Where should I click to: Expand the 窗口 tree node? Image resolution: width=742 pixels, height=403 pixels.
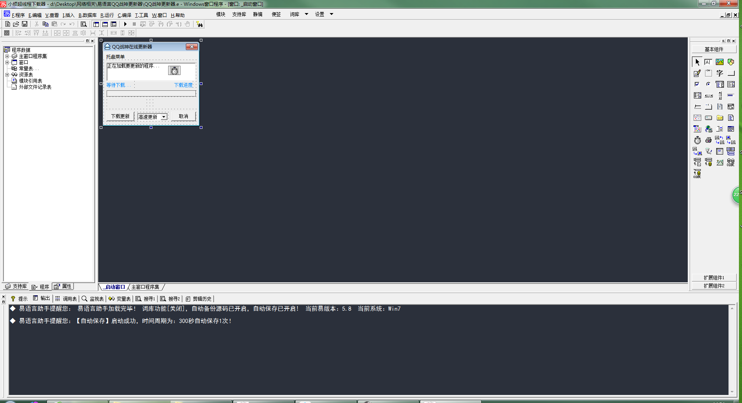(7, 62)
